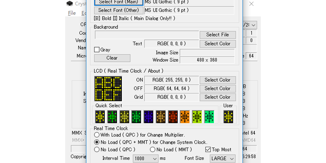Click the LCD ( Real Time Clock / About ) label
The width and height of the screenshot is (326, 163).
point(128,71)
